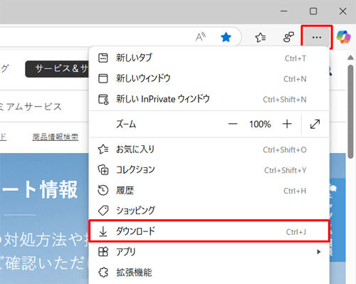Open 履歴 from the menu
Screen dimensions: 356x284
[x=209, y=191]
